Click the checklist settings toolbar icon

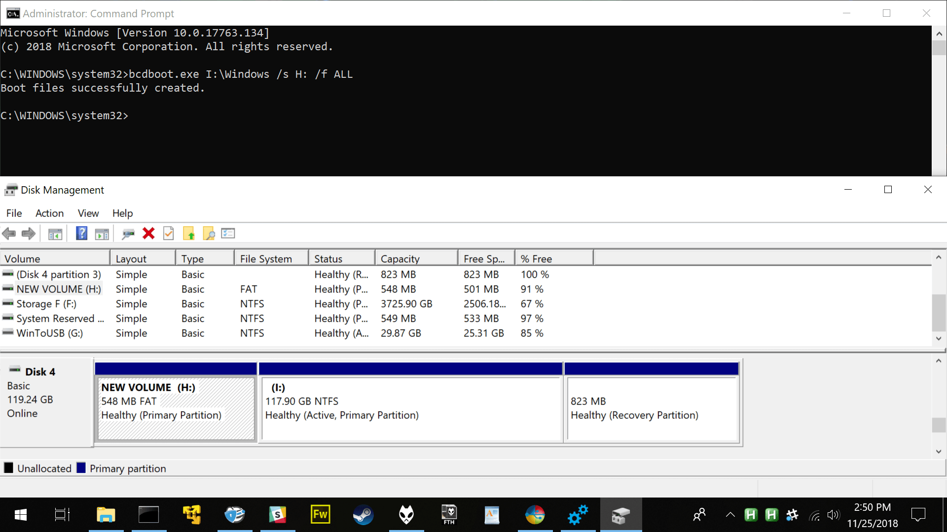(228, 233)
